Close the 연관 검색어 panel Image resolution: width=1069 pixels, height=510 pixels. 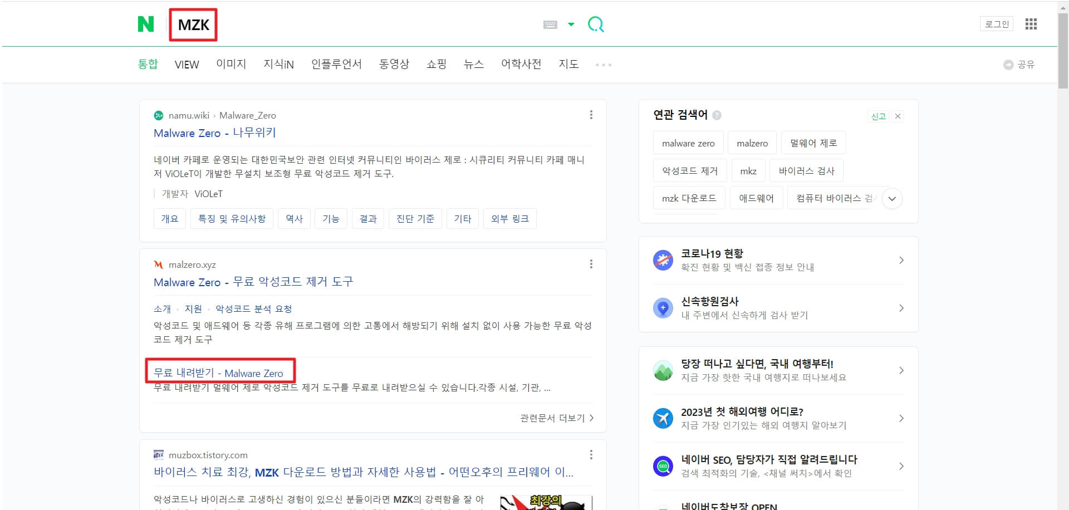[x=898, y=116]
